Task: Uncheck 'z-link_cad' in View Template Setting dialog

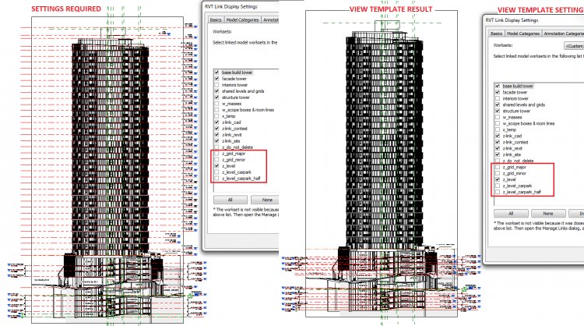Action: pyautogui.click(x=498, y=136)
